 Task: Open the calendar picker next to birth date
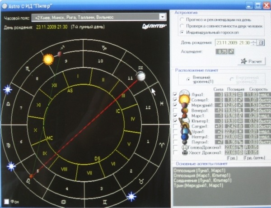click(x=260, y=42)
